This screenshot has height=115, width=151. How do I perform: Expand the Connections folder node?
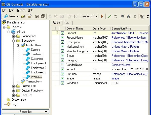tap(14, 36)
